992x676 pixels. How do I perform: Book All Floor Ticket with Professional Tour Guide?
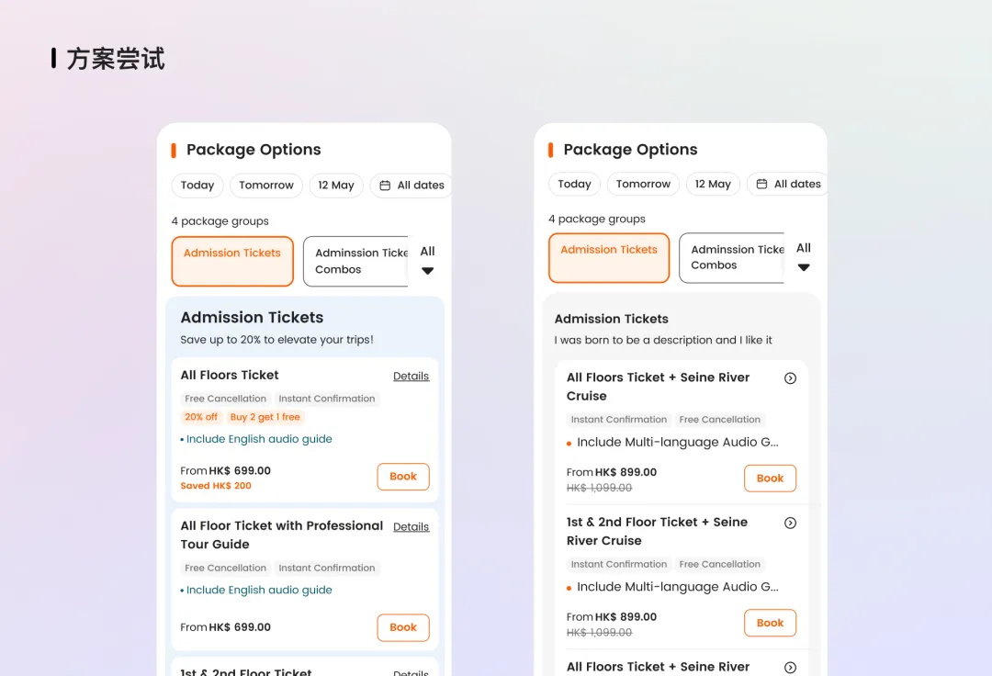[x=403, y=627]
